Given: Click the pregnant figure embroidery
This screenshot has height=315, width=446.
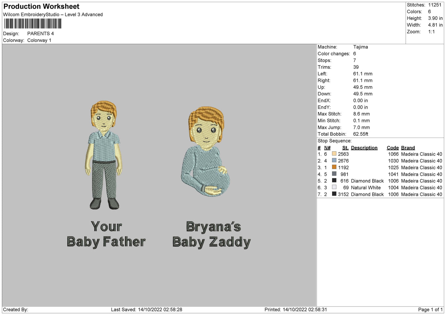Looking at the screenshot, I should coord(206,151).
